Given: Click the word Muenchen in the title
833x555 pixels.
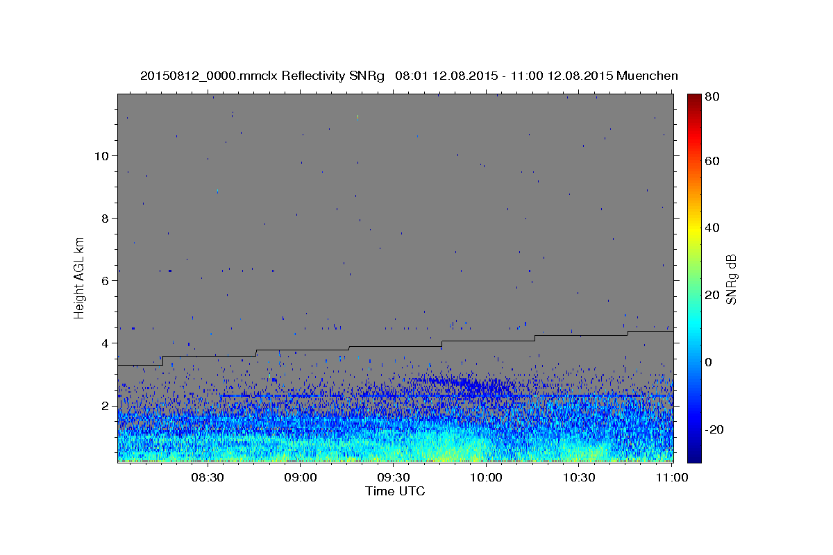Looking at the screenshot, I should click(648, 76).
